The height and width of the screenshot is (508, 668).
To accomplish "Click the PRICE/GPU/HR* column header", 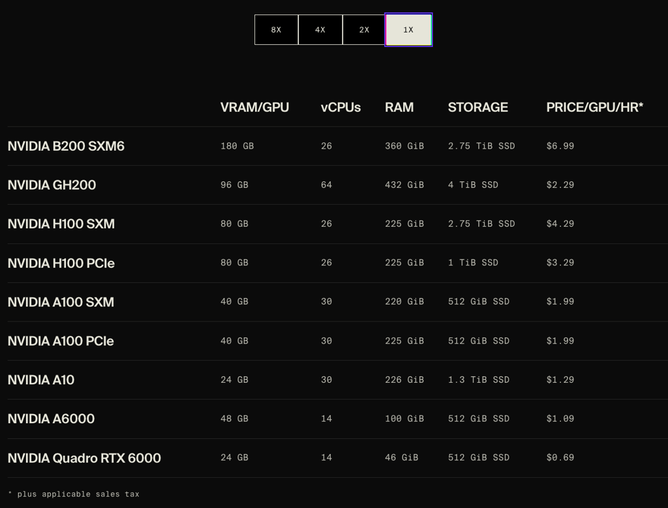I will click(x=594, y=108).
